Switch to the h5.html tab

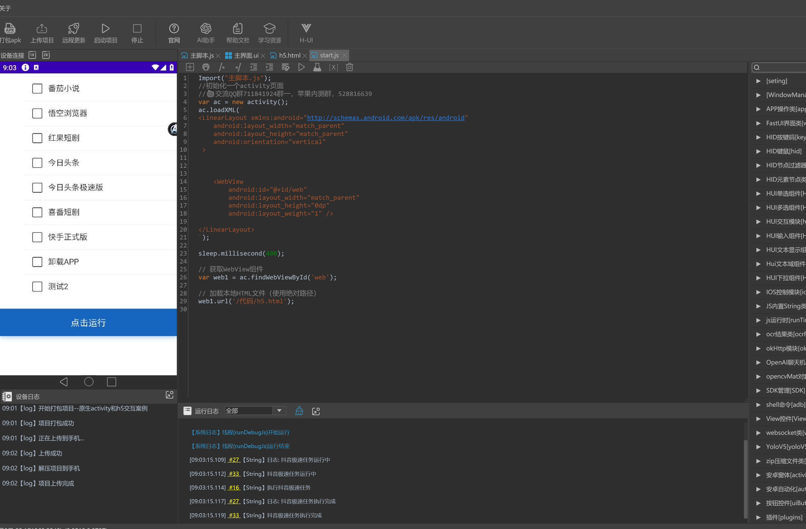coord(289,56)
